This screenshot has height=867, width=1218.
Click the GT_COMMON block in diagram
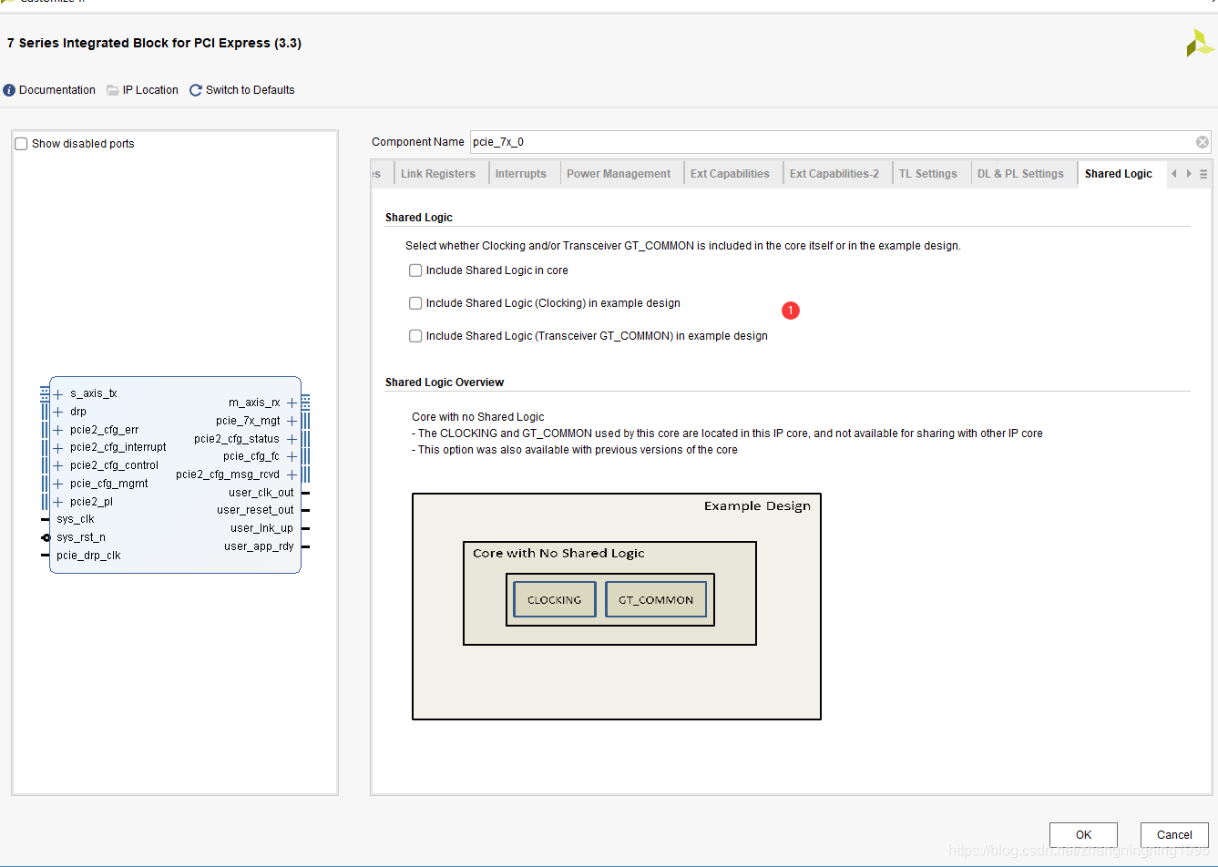pos(656,599)
